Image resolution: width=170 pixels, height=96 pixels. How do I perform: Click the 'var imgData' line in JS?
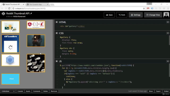93,71
